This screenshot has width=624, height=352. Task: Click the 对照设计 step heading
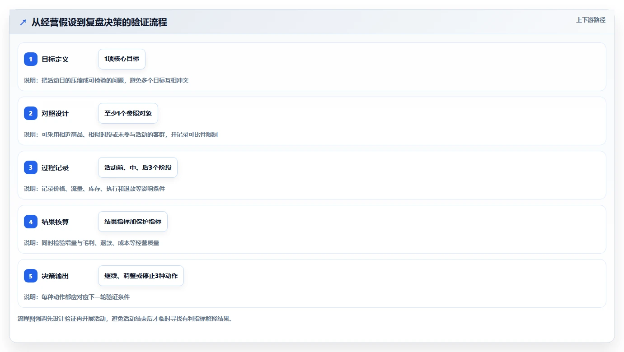point(55,114)
